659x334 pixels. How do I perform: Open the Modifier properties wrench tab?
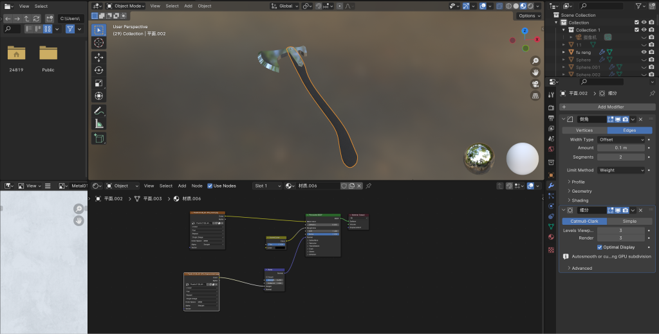[551, 186]
